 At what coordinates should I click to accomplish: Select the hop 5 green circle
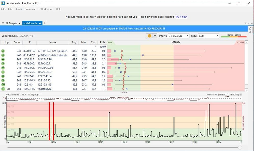[x=3, y=63]
